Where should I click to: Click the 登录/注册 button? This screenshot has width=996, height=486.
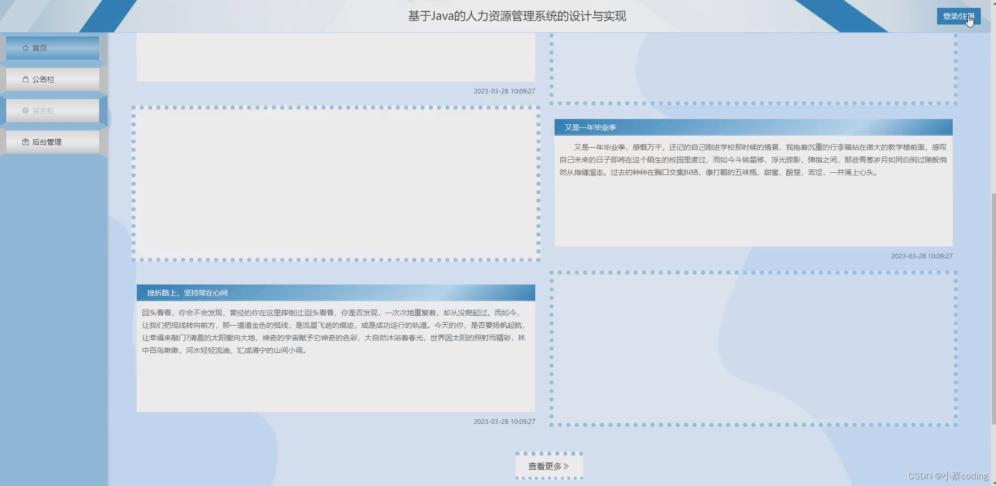tap(958, 16)
